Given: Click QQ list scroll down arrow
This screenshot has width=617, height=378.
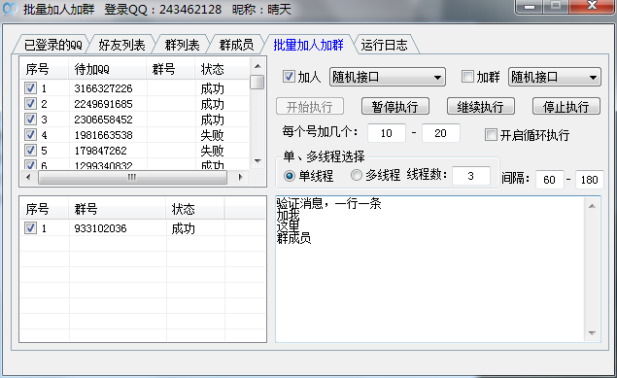Looking at the screenshot, I should coord(257,160).
